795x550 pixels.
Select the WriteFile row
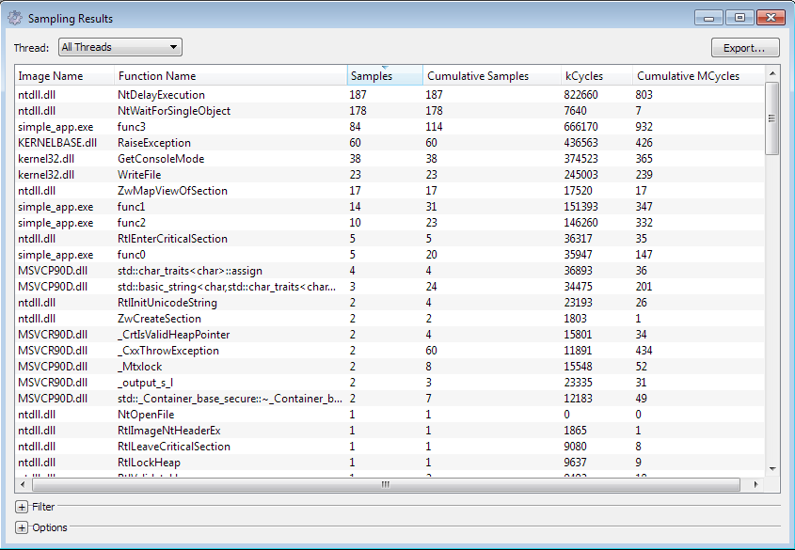coord(390,175)
